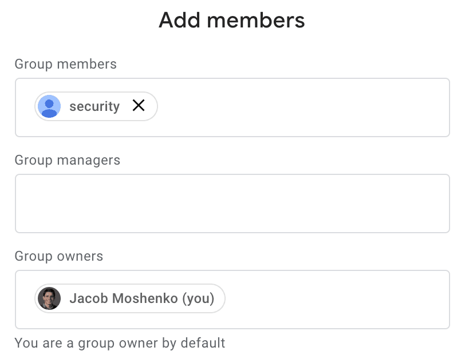Click the Group members input area
Screen dimensions: 465x359
(286, 107)
